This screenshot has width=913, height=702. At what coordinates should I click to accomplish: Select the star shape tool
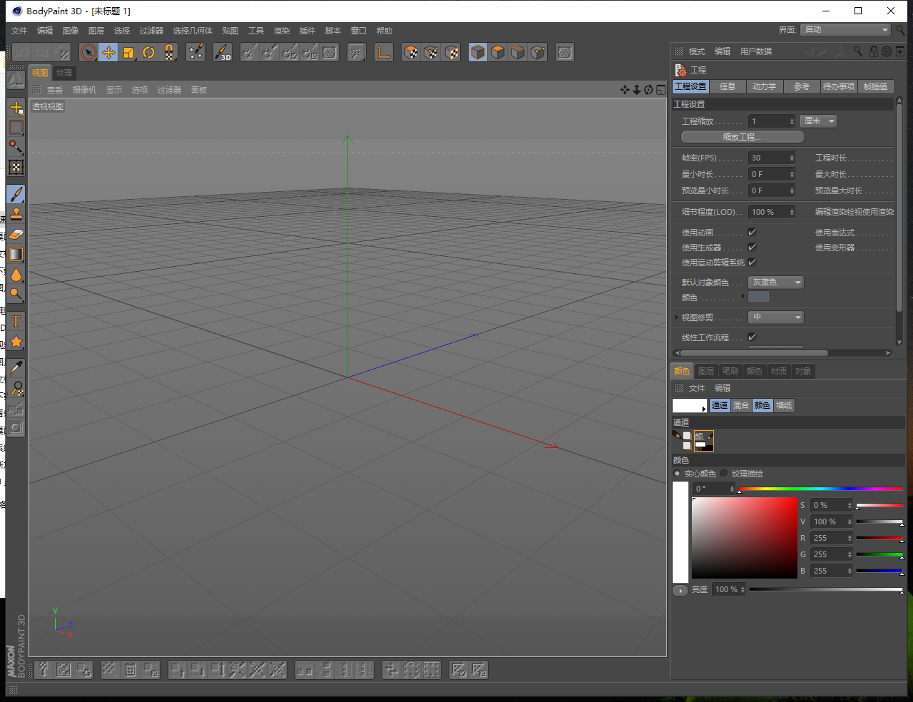click(16, 342)
